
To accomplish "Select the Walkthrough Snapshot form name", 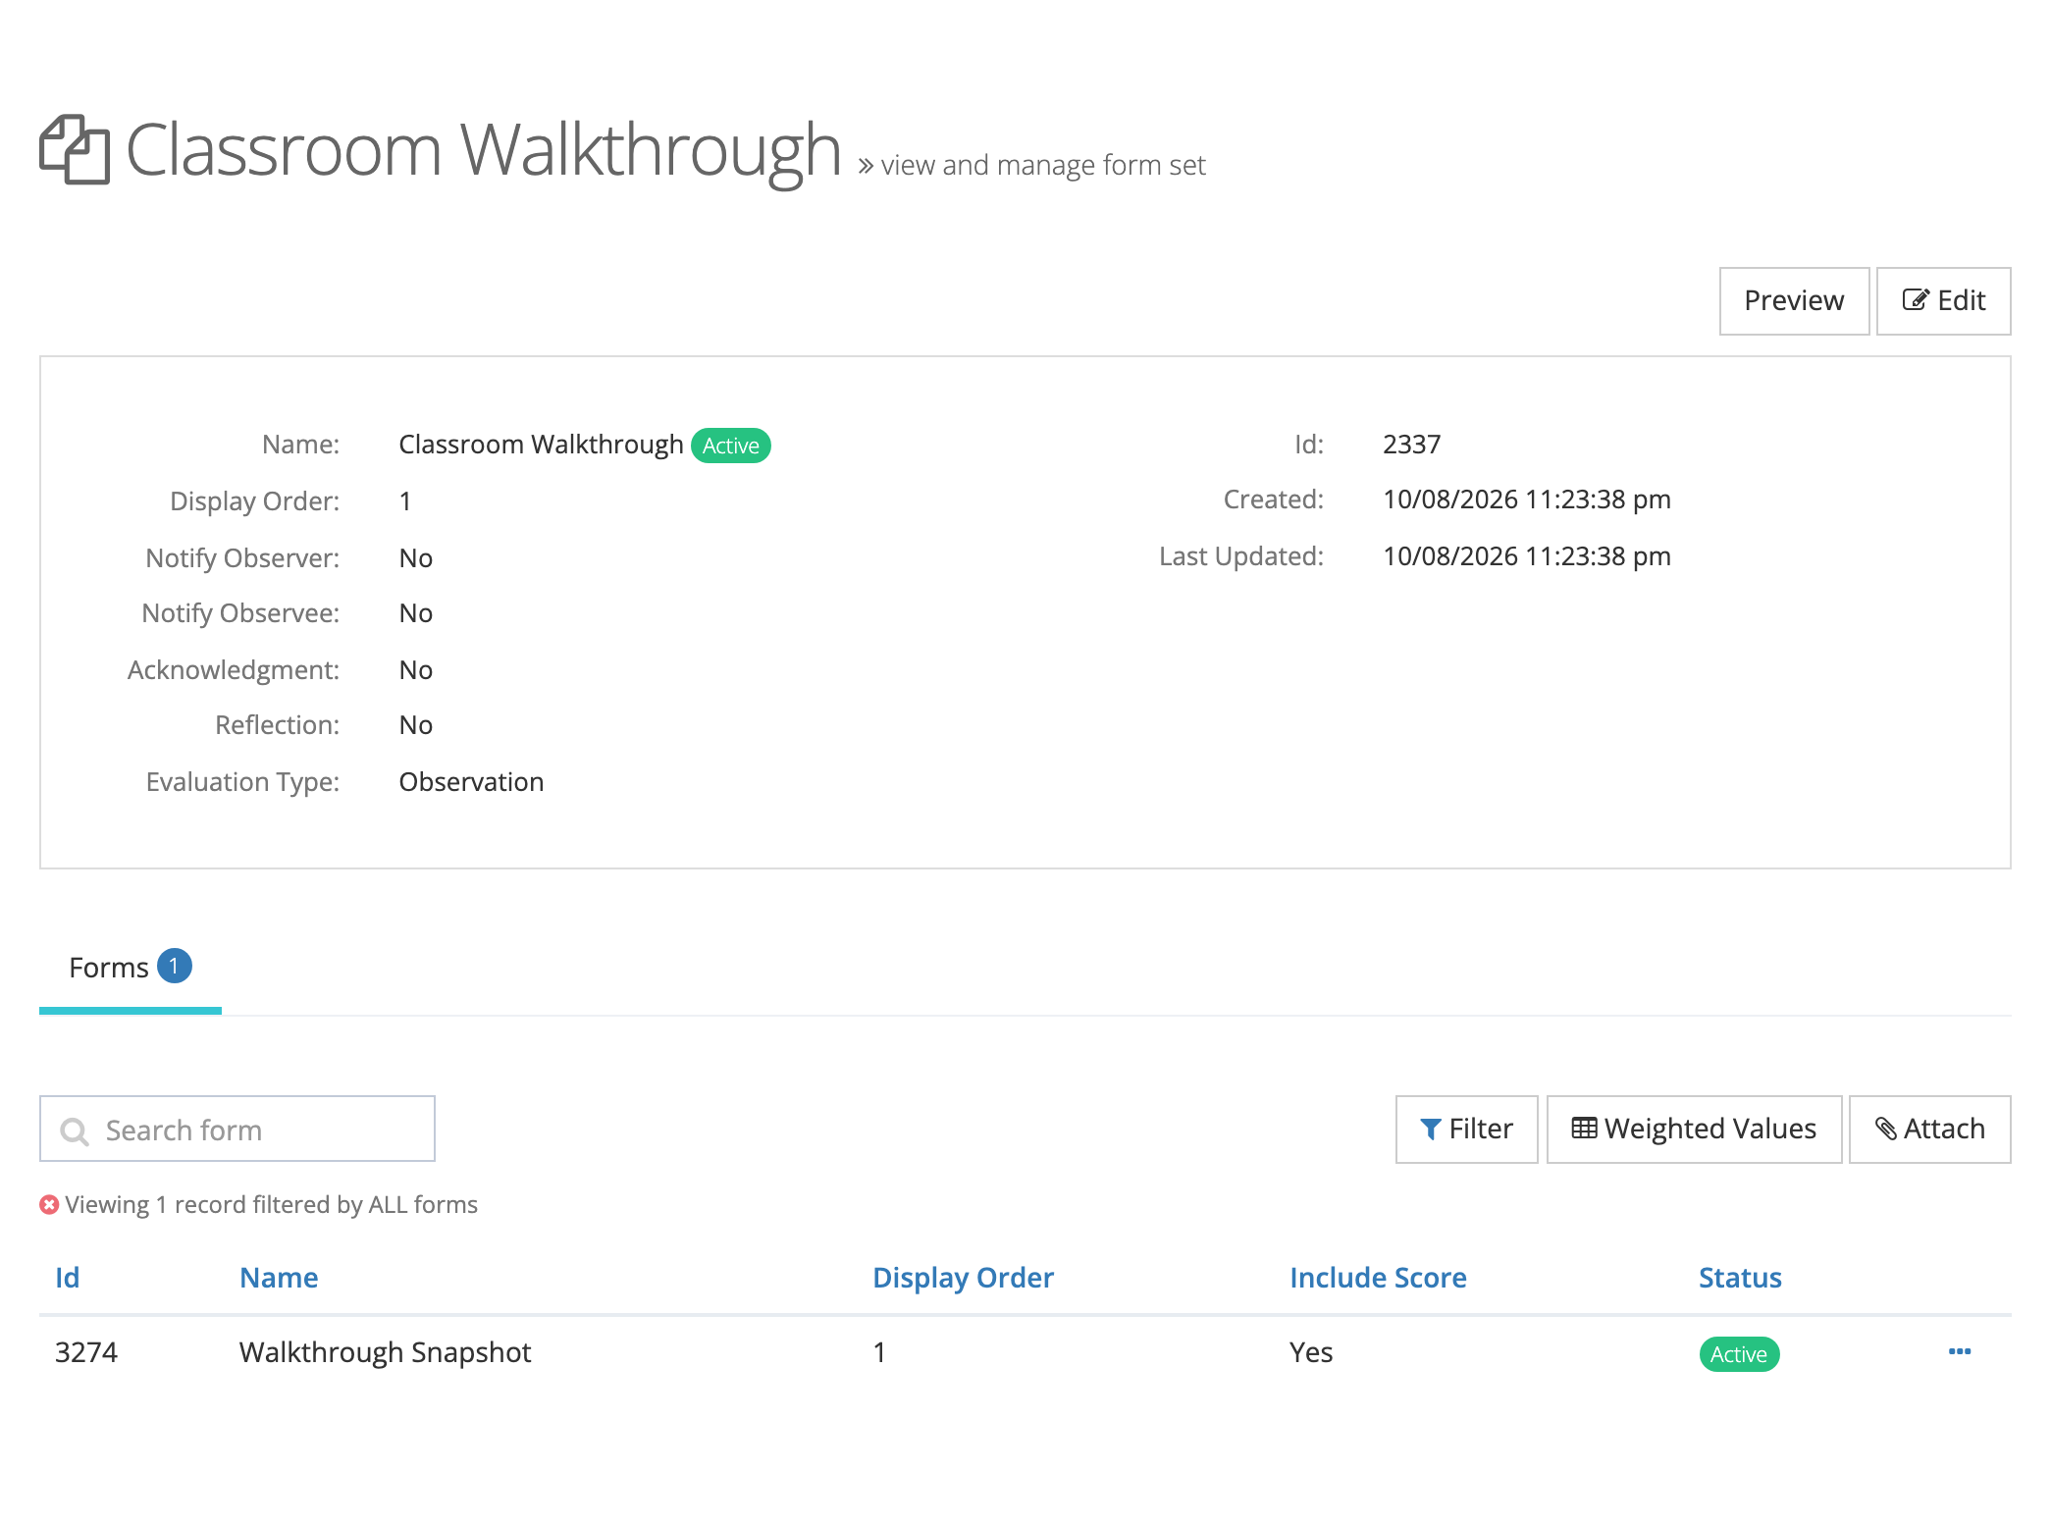I will pos(385,1352).
